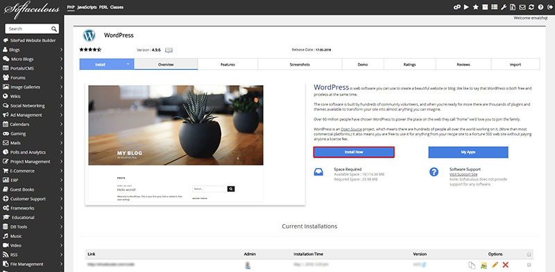The image size is (555, 272).
Task: Click the sidebar Search input field
Action: point(32,28)
